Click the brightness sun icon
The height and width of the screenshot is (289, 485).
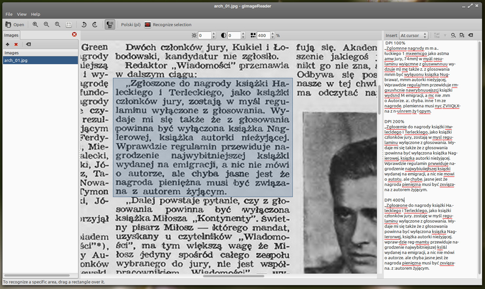click(194, 35)
